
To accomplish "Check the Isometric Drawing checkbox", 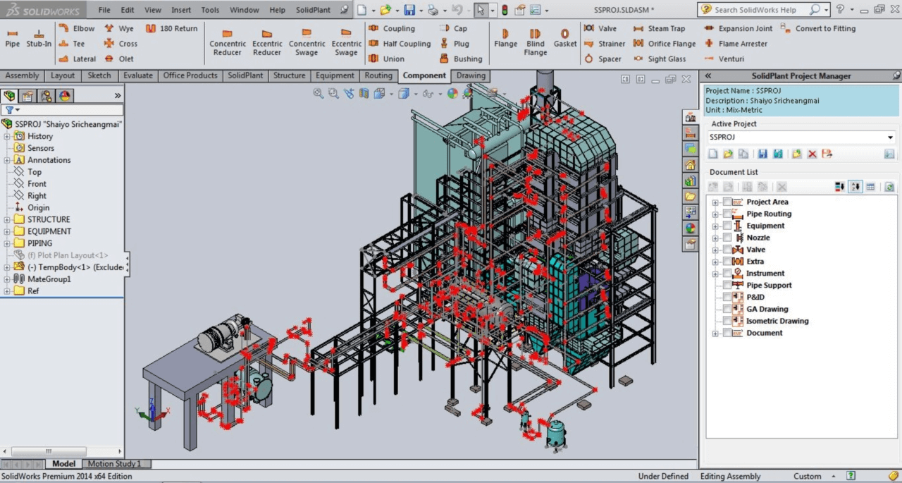I will (x=727, y=321).
